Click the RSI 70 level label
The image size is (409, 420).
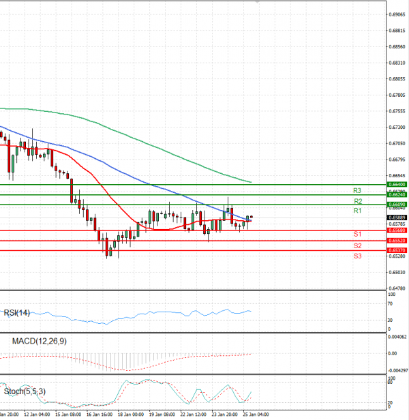pos(390,304)
